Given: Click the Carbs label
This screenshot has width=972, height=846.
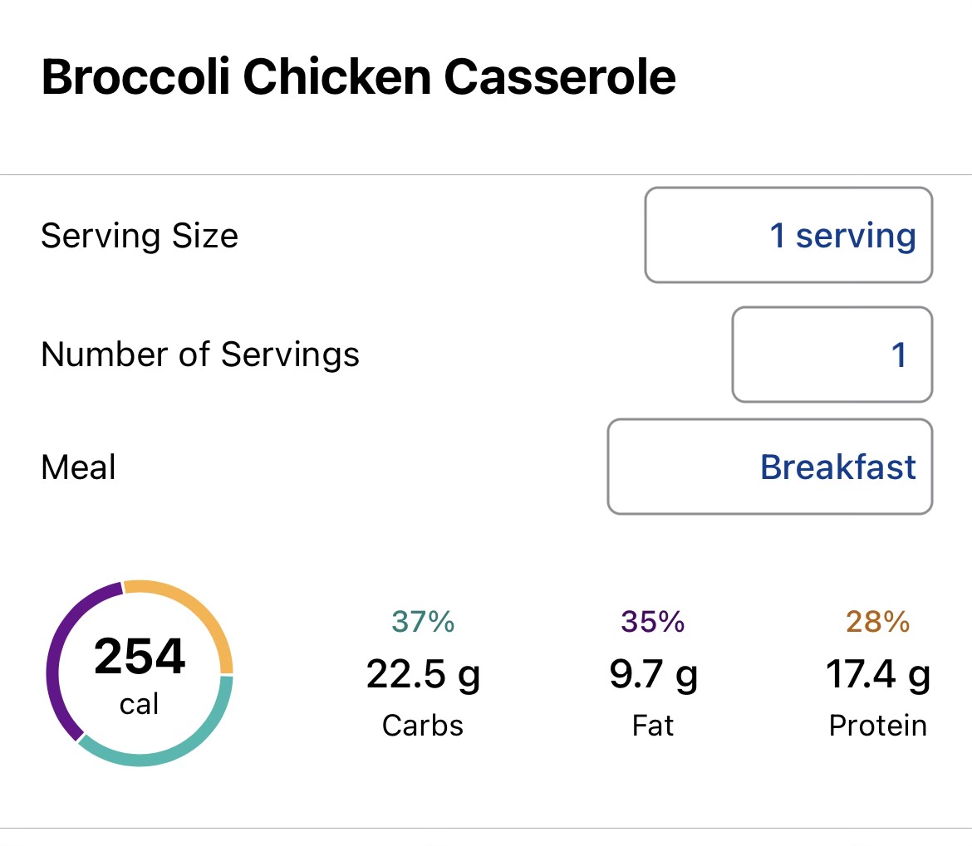Looking at the screenshot, I should coord(423,726).
